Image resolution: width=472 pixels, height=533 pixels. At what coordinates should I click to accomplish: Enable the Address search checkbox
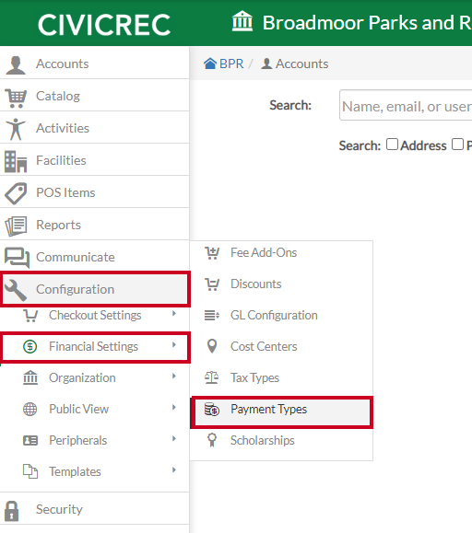click(x=392, y=145)
